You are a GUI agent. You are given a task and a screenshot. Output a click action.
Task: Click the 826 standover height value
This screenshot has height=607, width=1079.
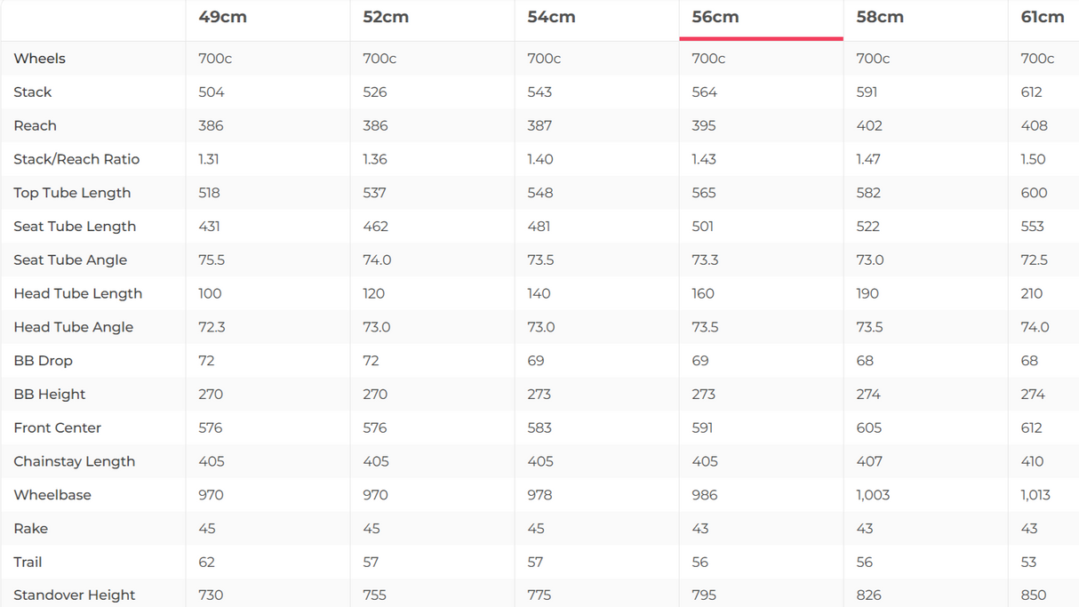869,595
